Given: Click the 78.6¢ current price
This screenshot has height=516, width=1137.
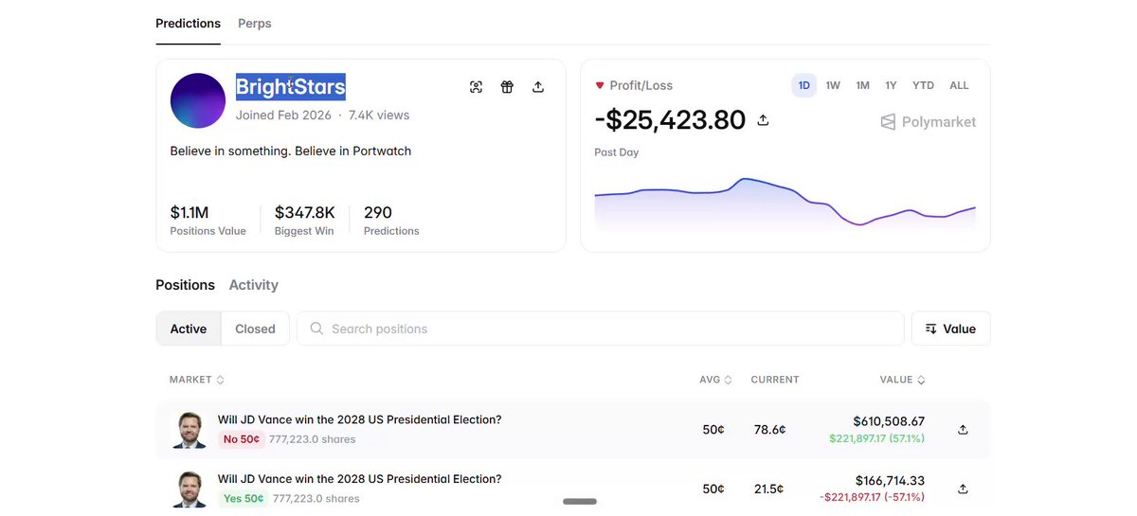Looking at the screenshot, I should [x=769, y=430].
